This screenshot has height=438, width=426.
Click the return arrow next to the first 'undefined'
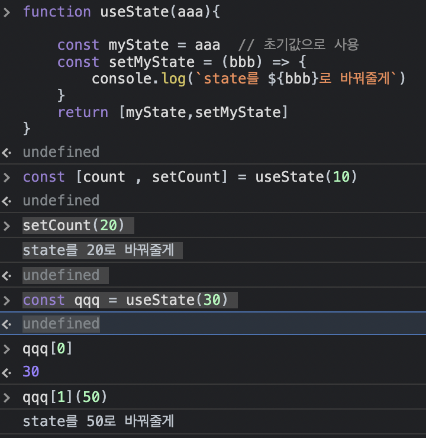pyautogui.click(x=7, y=153)
